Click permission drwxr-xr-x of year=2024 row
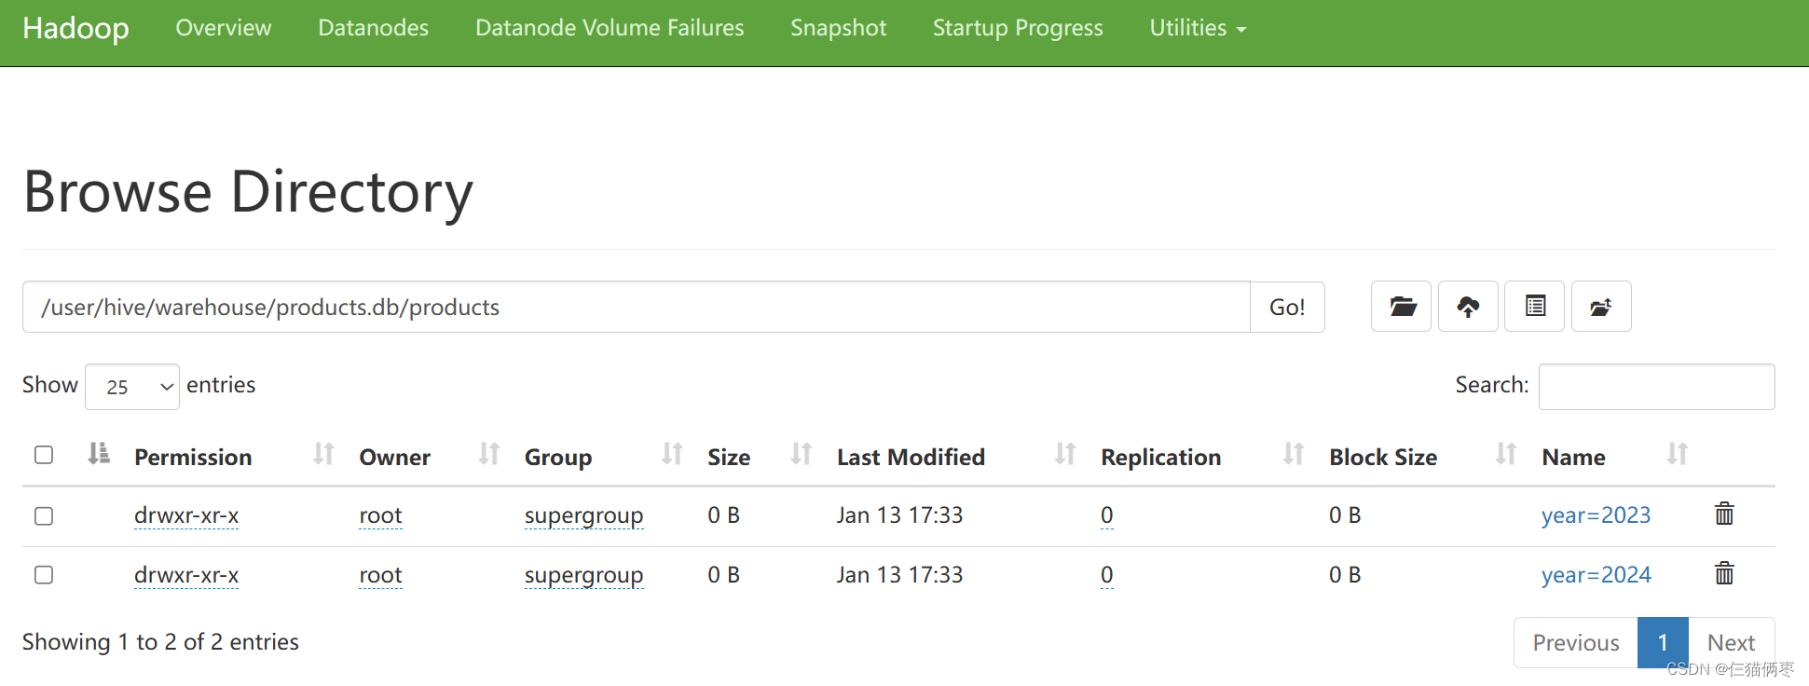This screenshot has width=1809, height=686. tap(186, 575)
